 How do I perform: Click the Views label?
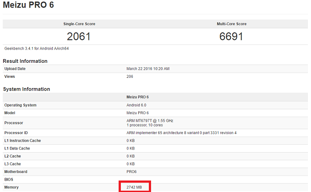(x=9, y=77)
